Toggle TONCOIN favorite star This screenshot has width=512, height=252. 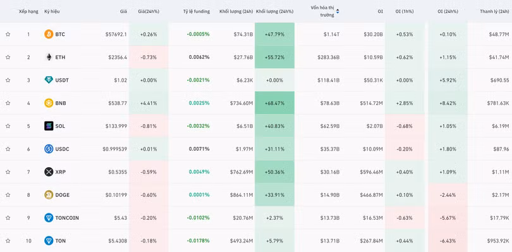coord(8,218)
